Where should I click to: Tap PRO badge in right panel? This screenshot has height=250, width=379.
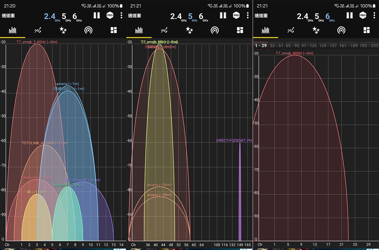[x=363, y=15]
